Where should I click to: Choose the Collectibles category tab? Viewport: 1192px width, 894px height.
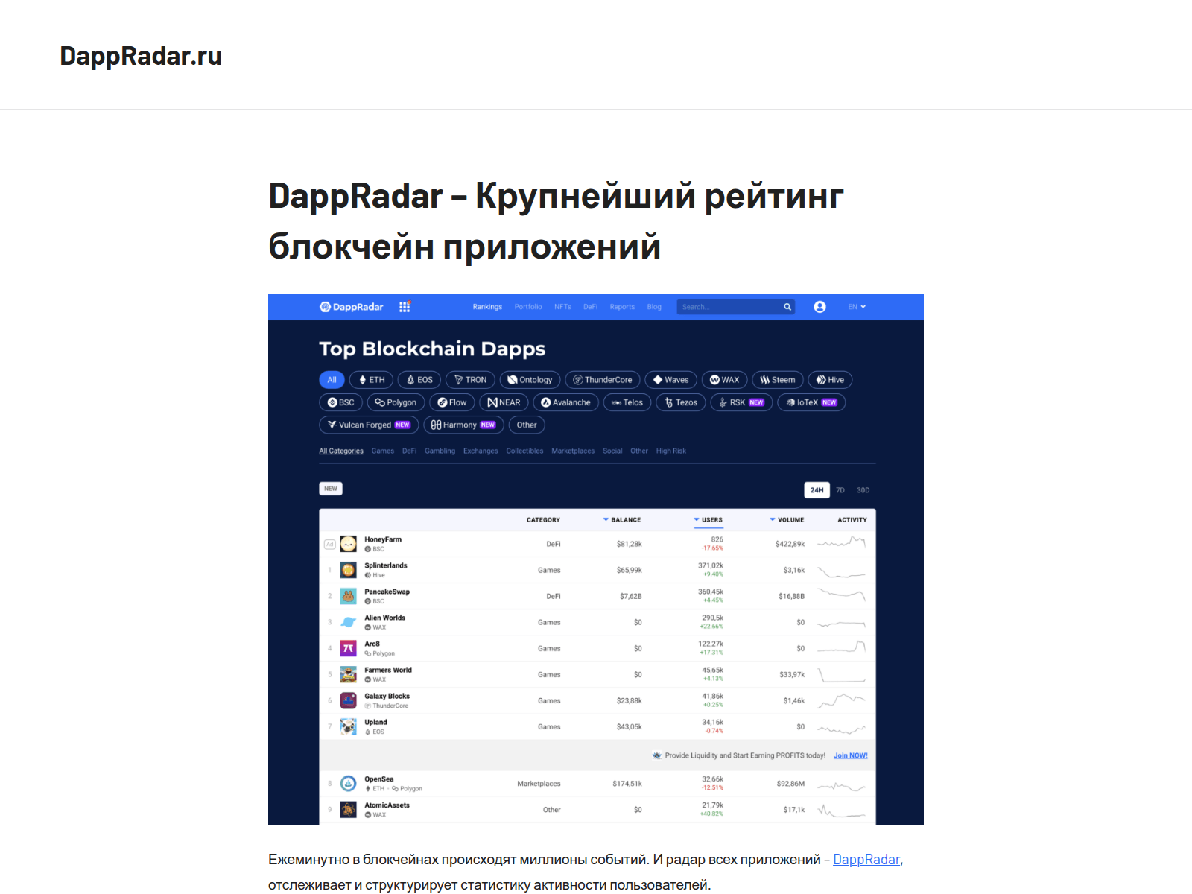click(524, 451)
